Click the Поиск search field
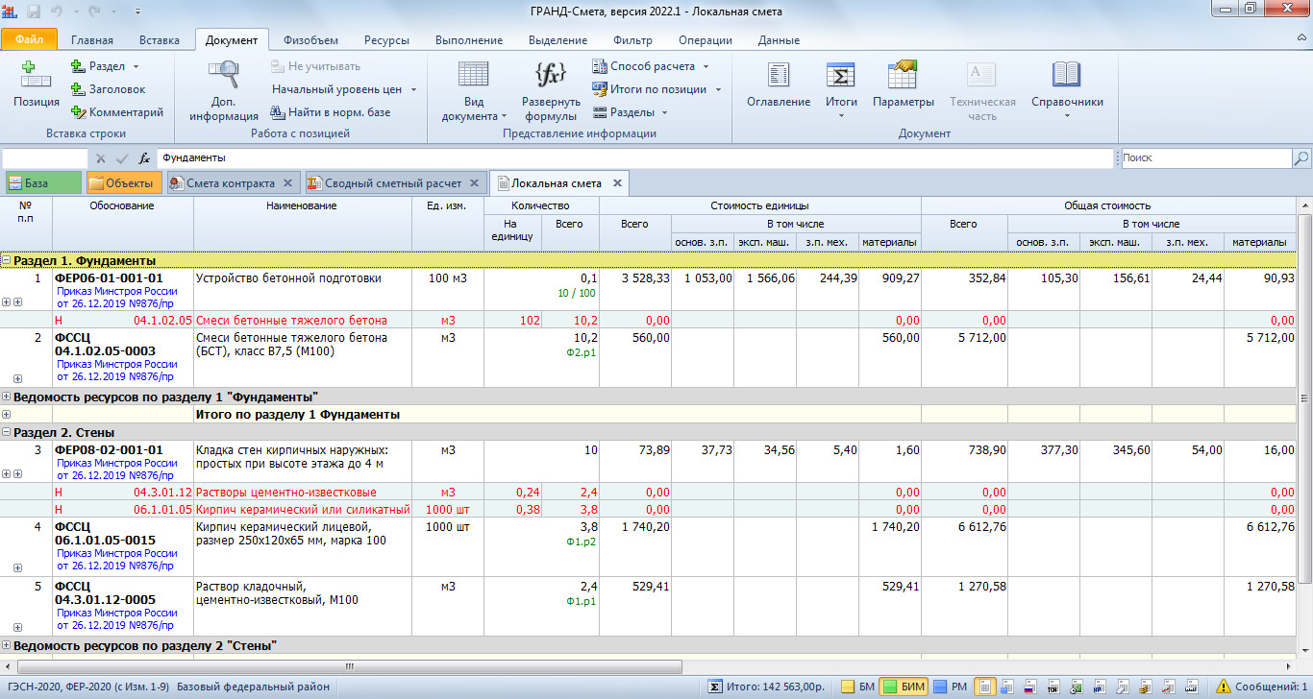1313x699 pixels. 1205,158
